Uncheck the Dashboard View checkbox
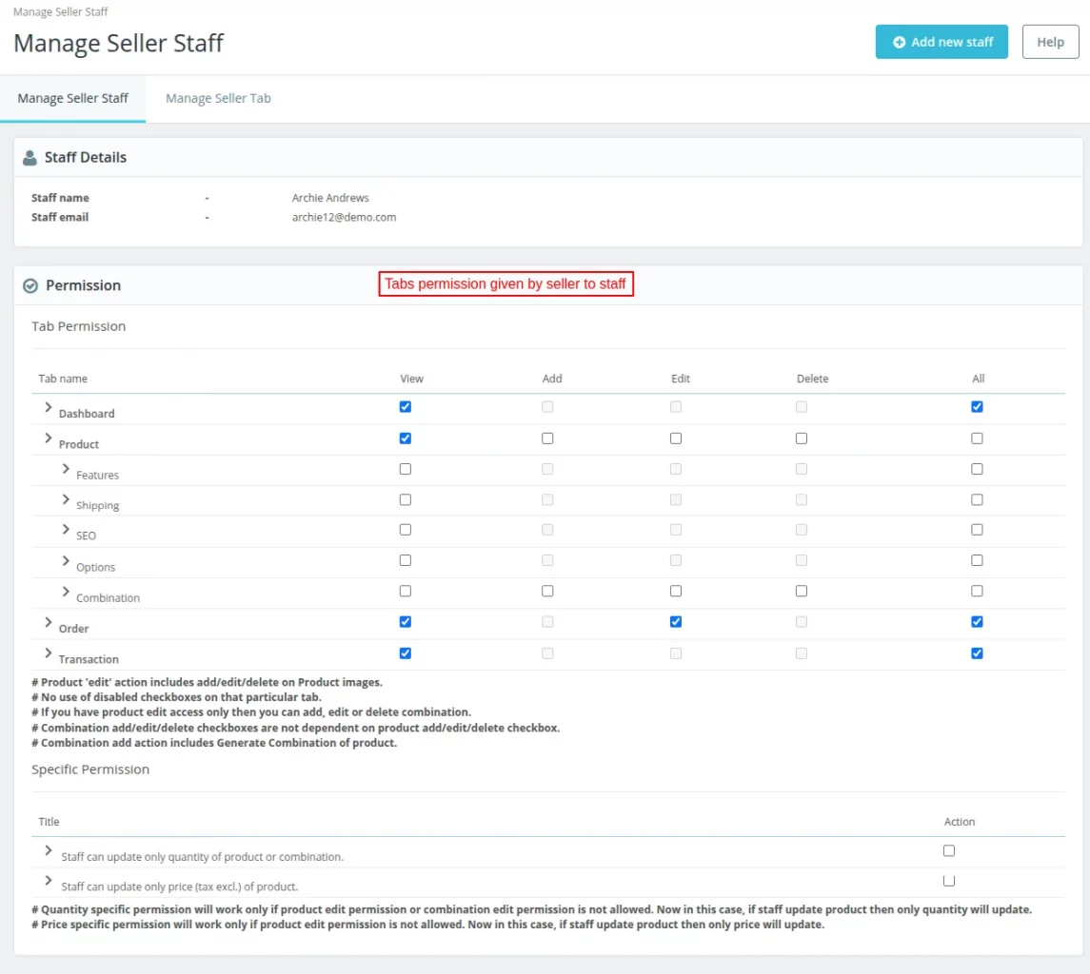The image size is (1090, 974). coord(406,407)
